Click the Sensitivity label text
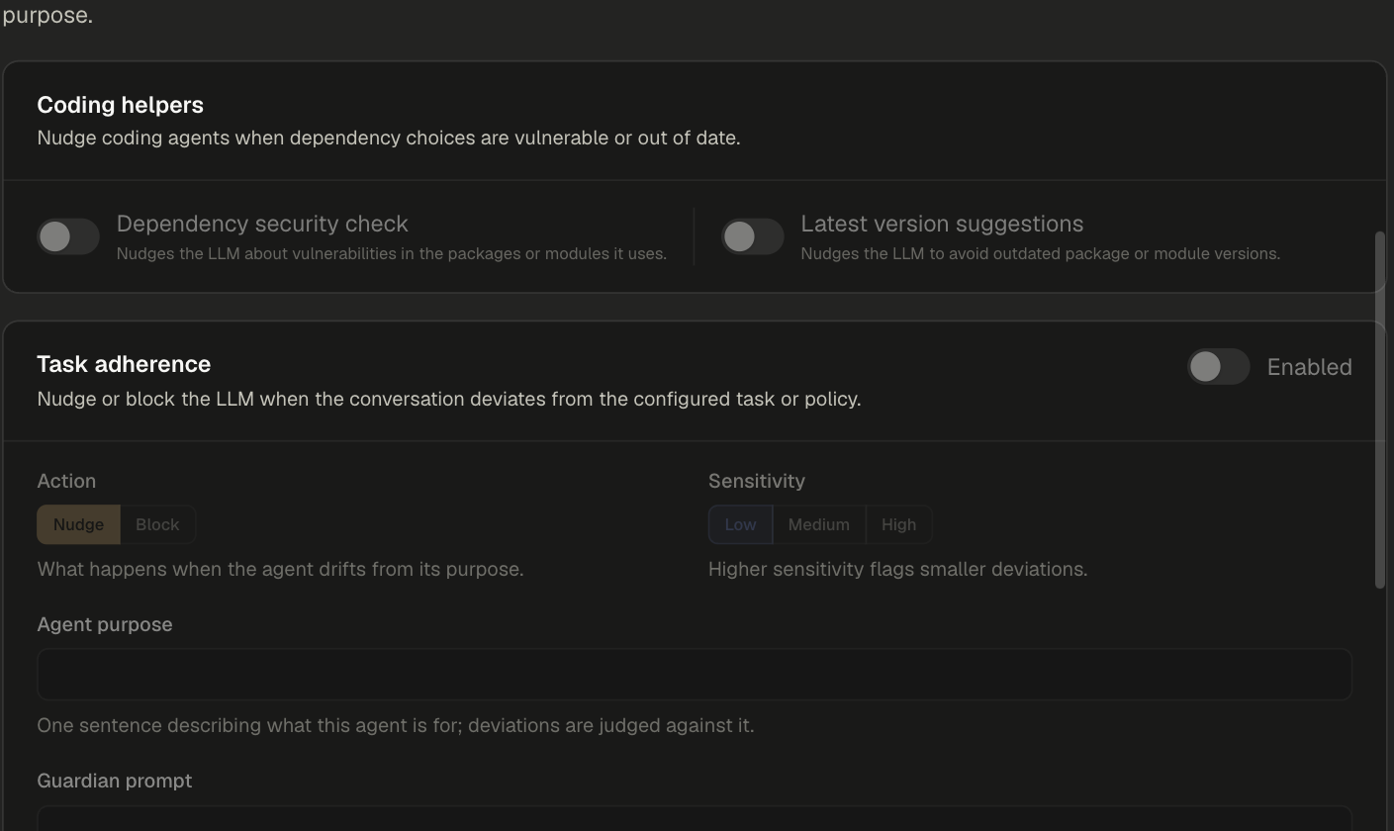1394x831 pixels. coord(757,481)
